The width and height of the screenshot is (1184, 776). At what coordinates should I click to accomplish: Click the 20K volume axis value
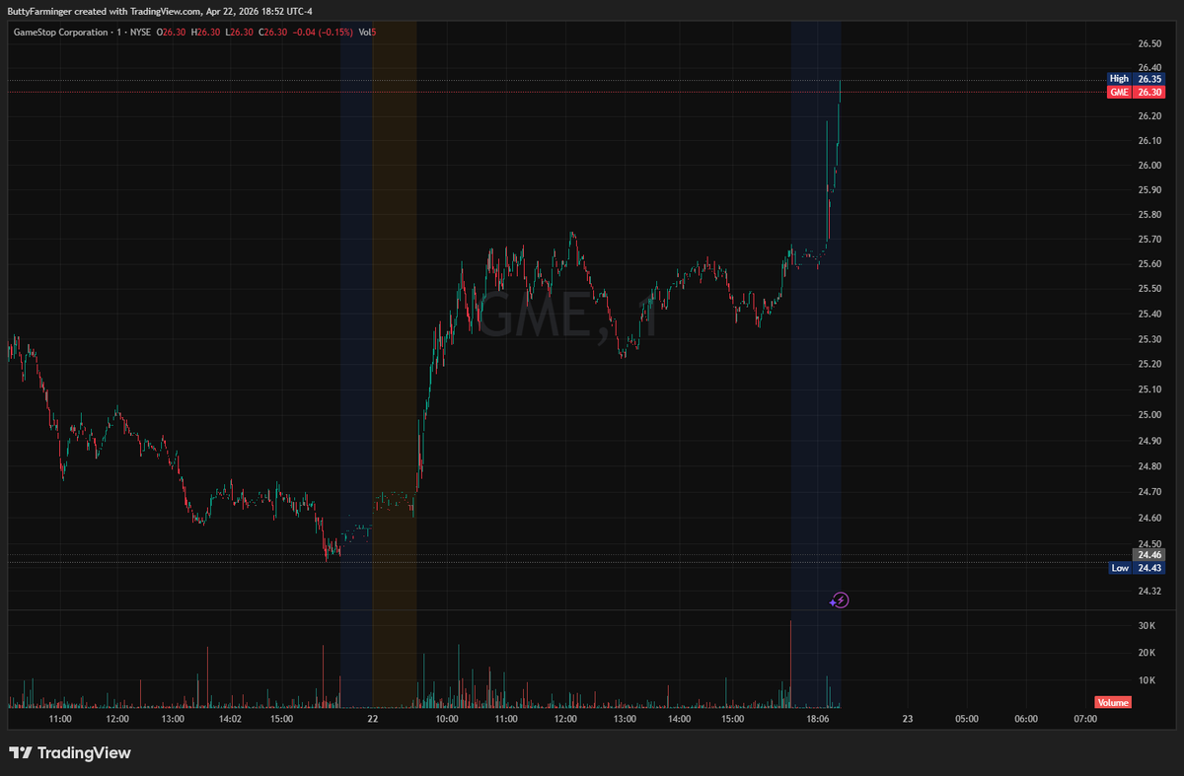click(x=1147, y=653)
